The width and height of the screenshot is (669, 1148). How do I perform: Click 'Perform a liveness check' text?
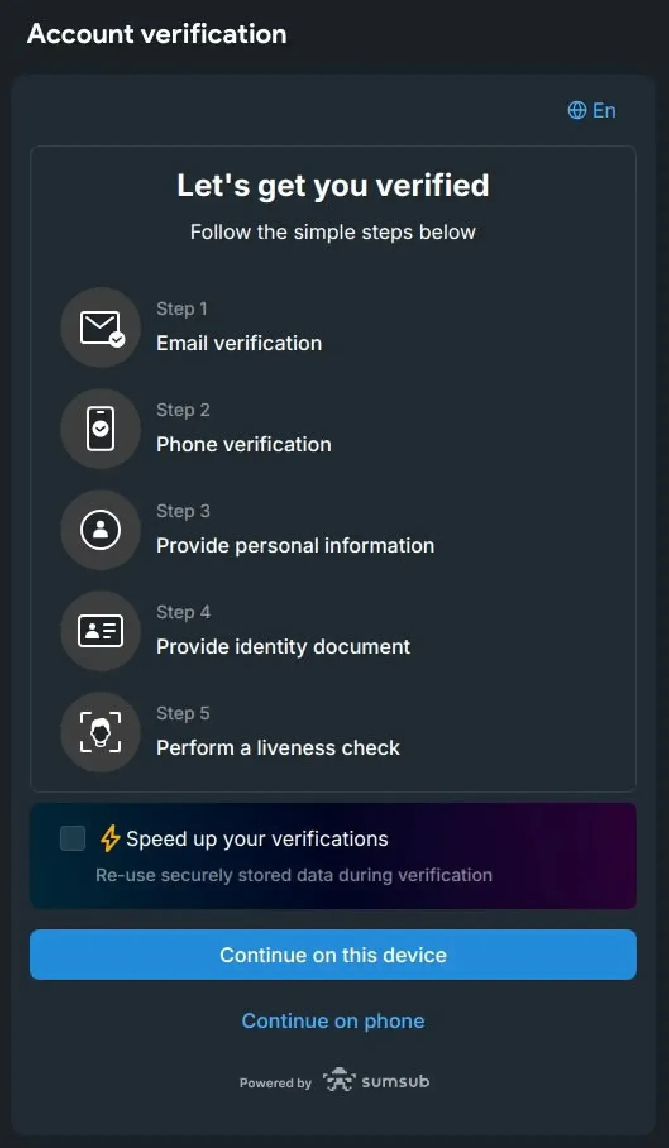[x=278, y=748]
